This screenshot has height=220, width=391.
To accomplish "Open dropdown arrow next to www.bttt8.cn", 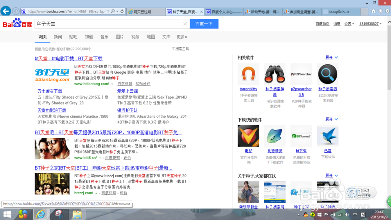I will (x=100, y=158).
